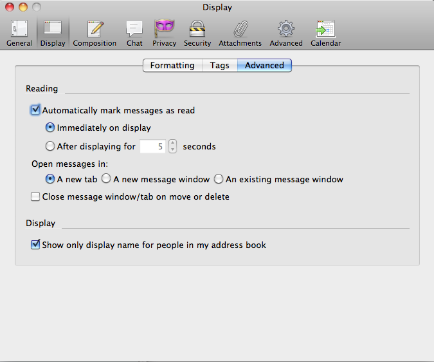
Task: Open the General preferences pane
Action: point(19,33)
